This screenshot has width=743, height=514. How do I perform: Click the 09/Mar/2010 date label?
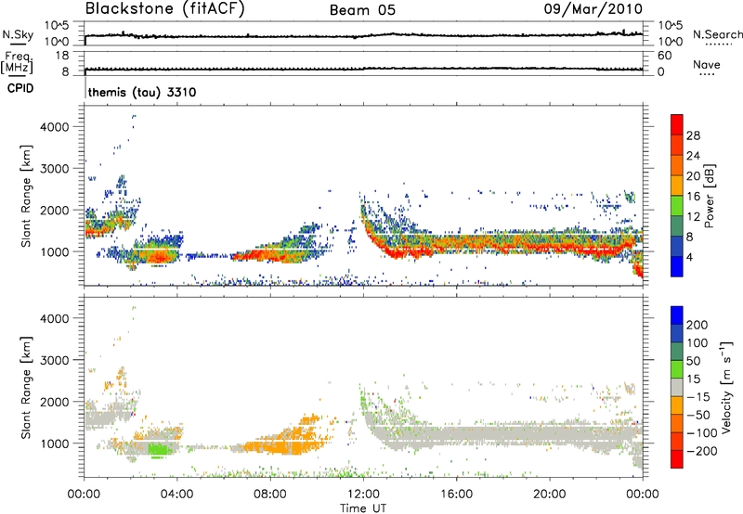pyautogui.click(x=593, y=8)
